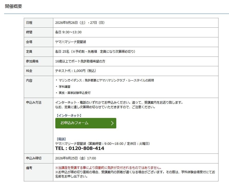The width and height of the screenshot is (229, 187).
Task: Click the arrow chevron on application form button
Action: tap(112, 123)
